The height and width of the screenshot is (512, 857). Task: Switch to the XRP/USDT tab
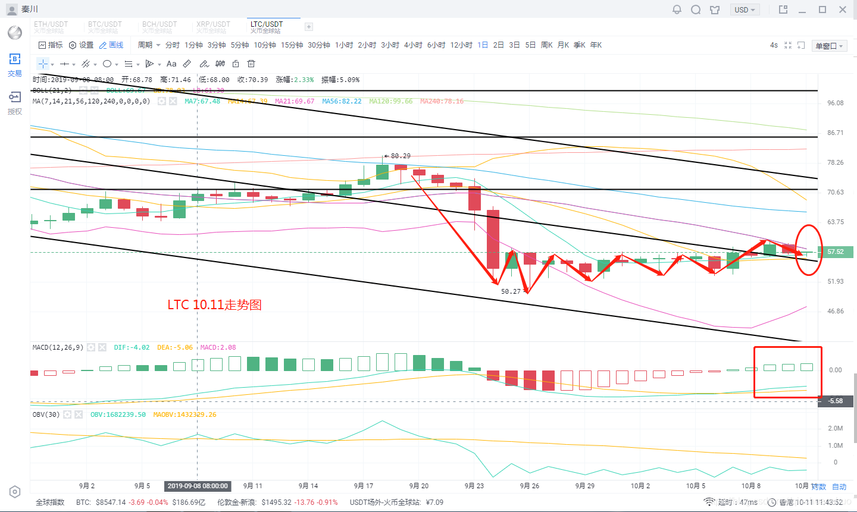tap(214, 27)
